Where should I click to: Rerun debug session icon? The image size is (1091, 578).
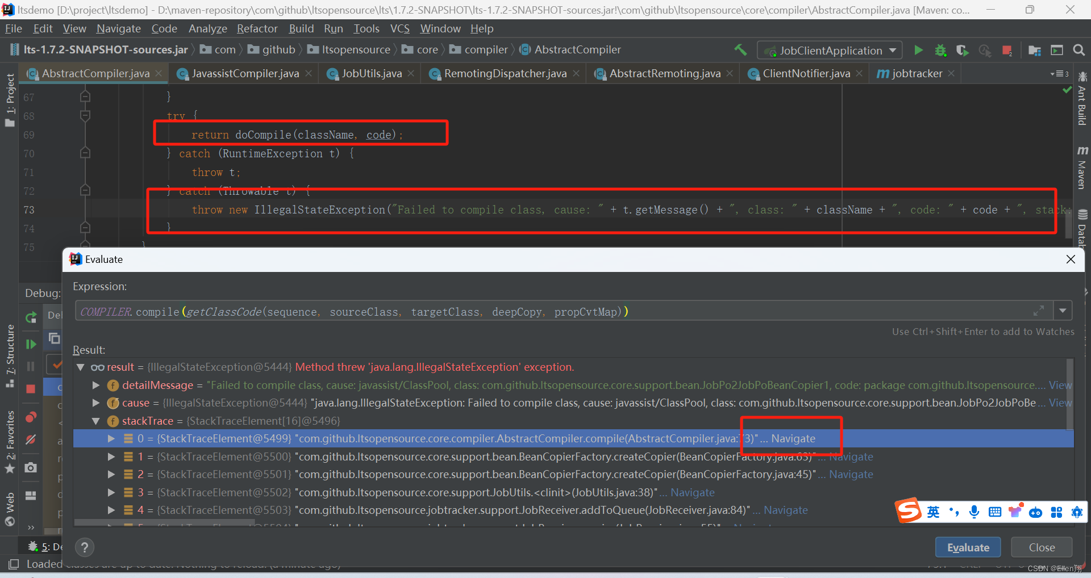coord(31,317)
